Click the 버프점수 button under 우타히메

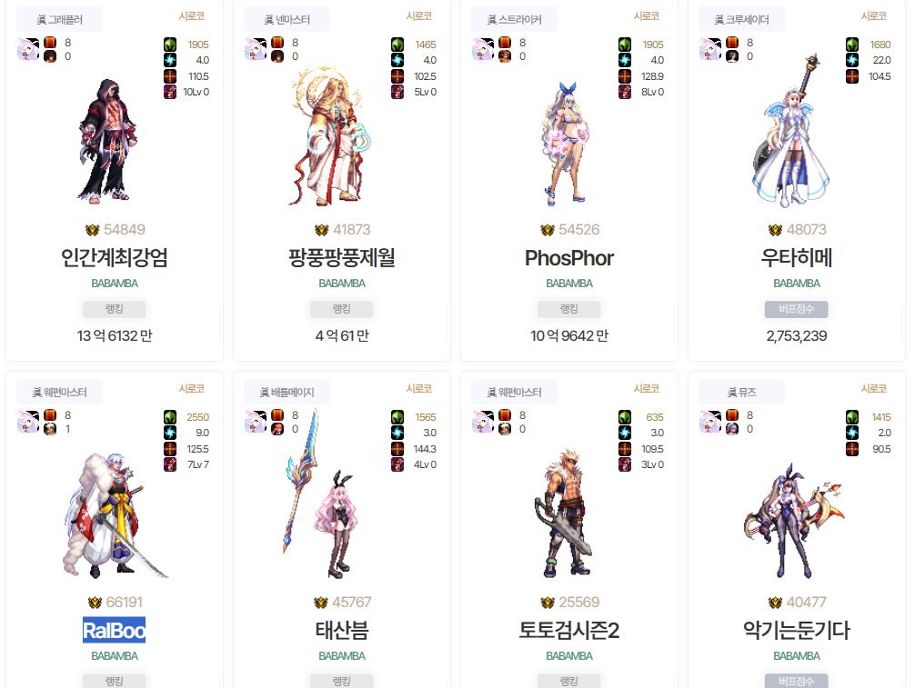[x=796, y=309]
